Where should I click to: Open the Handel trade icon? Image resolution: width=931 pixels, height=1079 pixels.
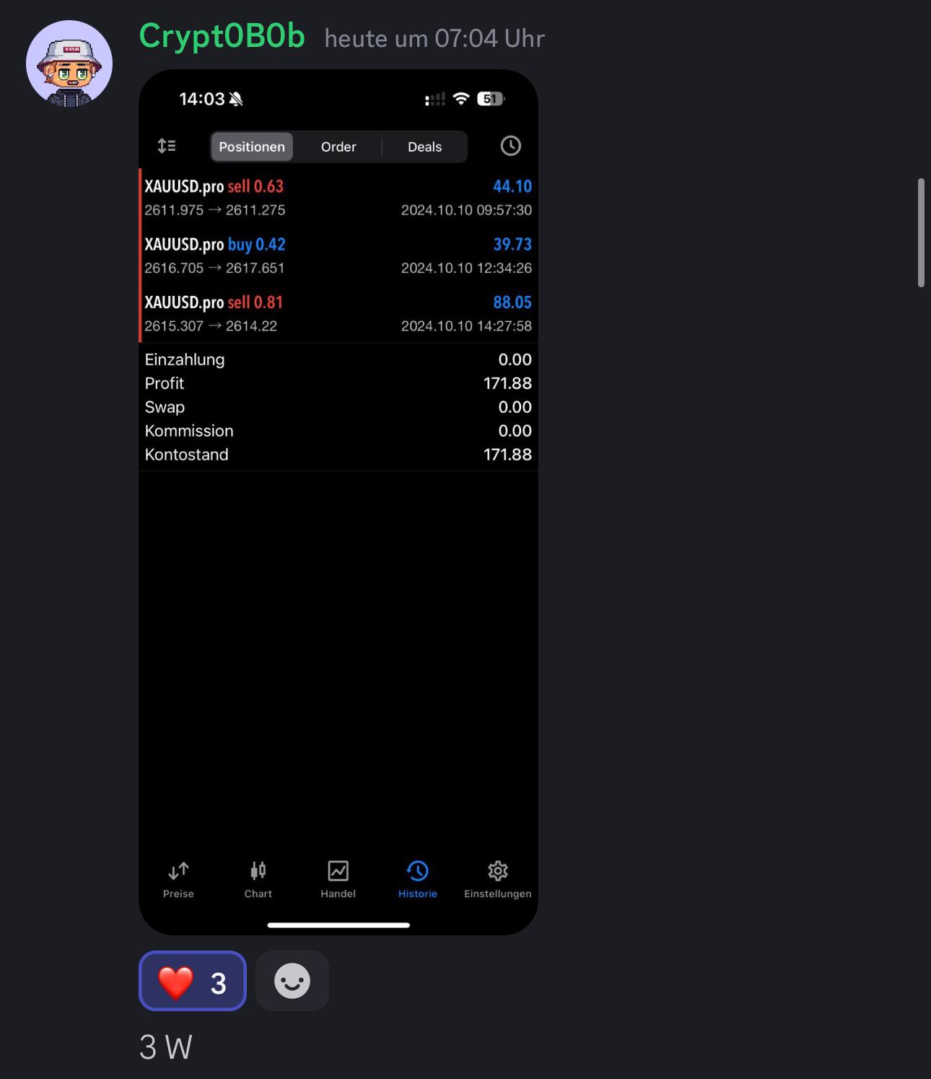pyautogui.click(x=338, y=870)
